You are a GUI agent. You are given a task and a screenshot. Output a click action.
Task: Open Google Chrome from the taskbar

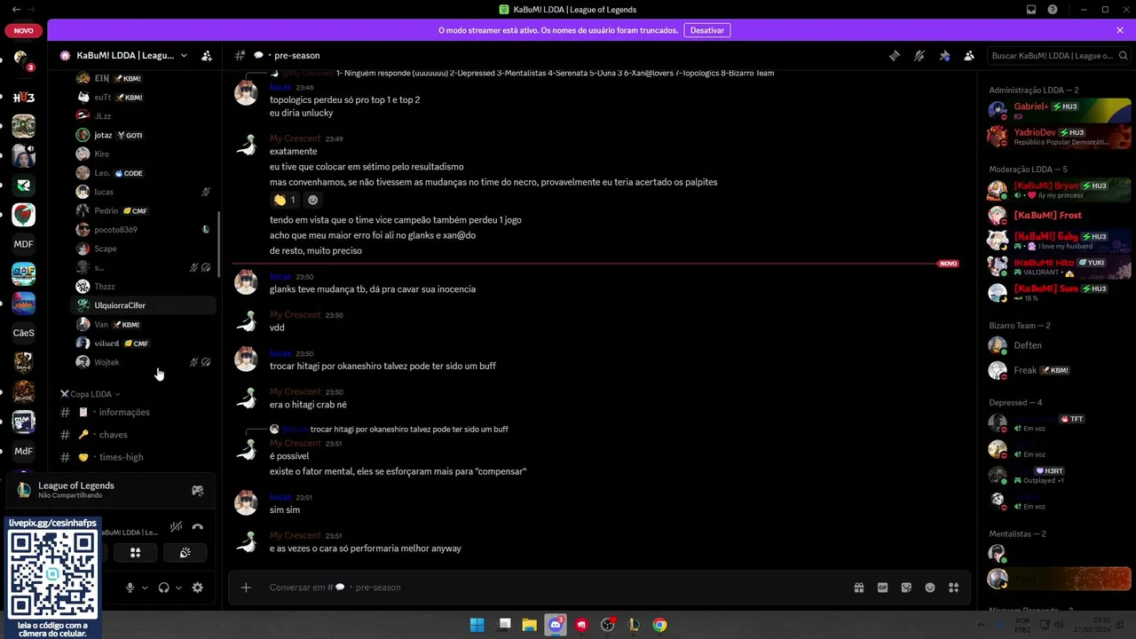(659, 625)
